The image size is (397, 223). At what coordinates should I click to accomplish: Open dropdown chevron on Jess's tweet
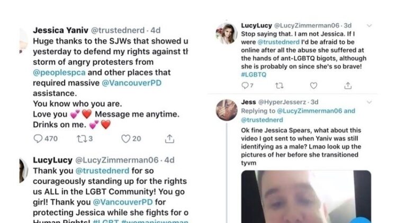[369, 102]
